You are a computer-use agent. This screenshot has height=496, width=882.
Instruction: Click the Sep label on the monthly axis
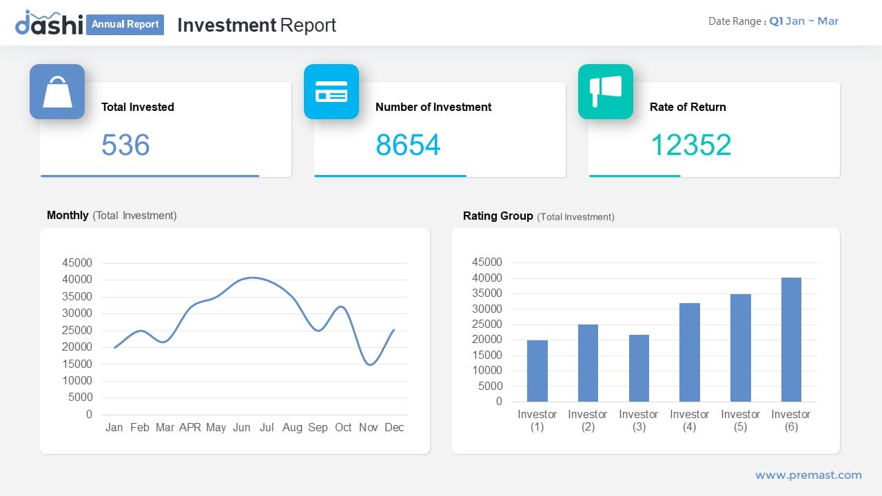(318, 427)
